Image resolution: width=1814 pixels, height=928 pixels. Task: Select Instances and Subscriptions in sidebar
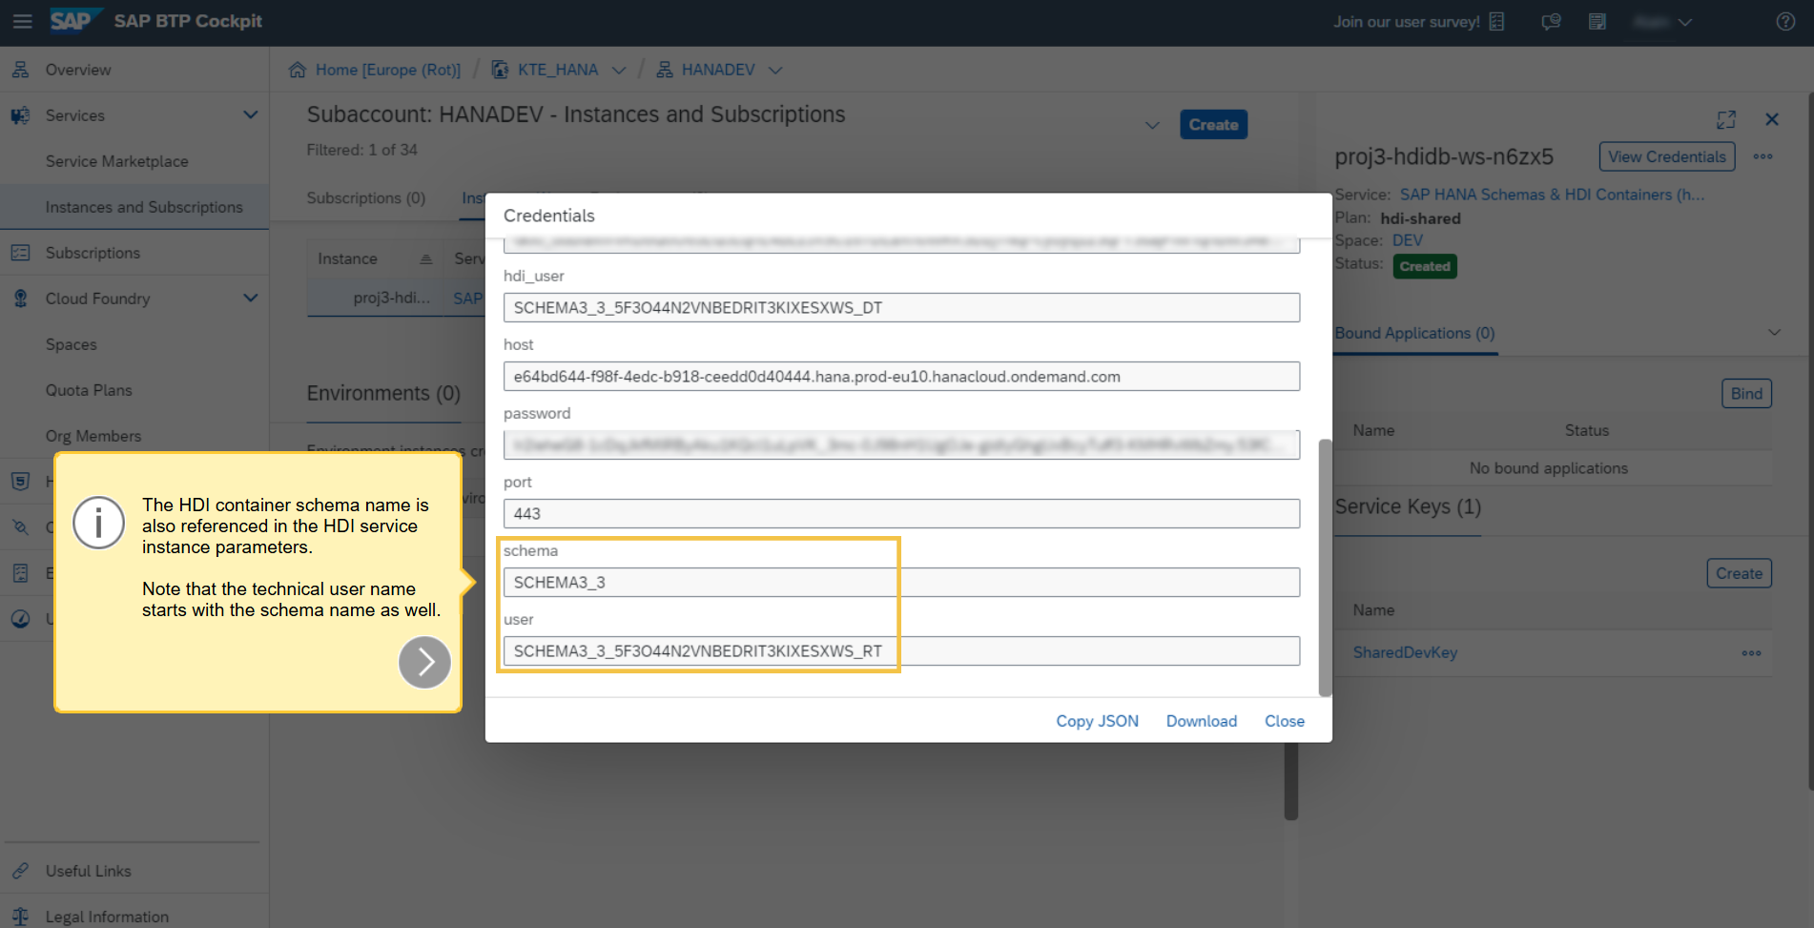(144, 207)
